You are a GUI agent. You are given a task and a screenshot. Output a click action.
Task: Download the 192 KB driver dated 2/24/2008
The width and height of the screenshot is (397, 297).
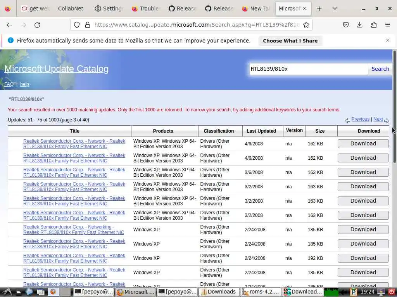(x=363, y=258)
